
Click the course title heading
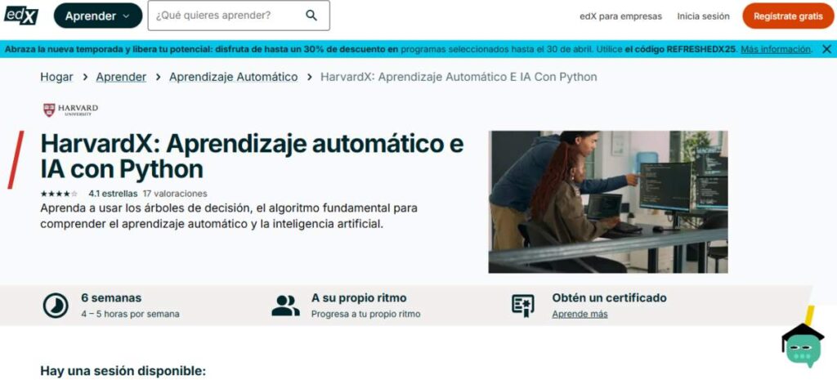pyautogui.click(x=252, y=156)
